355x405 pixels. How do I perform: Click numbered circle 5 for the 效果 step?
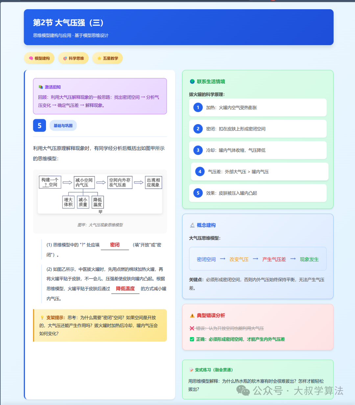coord(198,193)
